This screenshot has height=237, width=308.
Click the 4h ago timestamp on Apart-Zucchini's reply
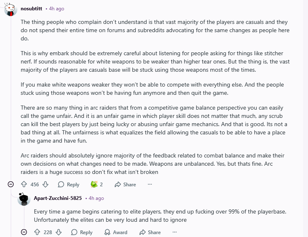pyautogui.click(x=96, y=198)
